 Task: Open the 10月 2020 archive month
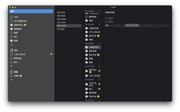pyautogui.click(x=69, y=19)
